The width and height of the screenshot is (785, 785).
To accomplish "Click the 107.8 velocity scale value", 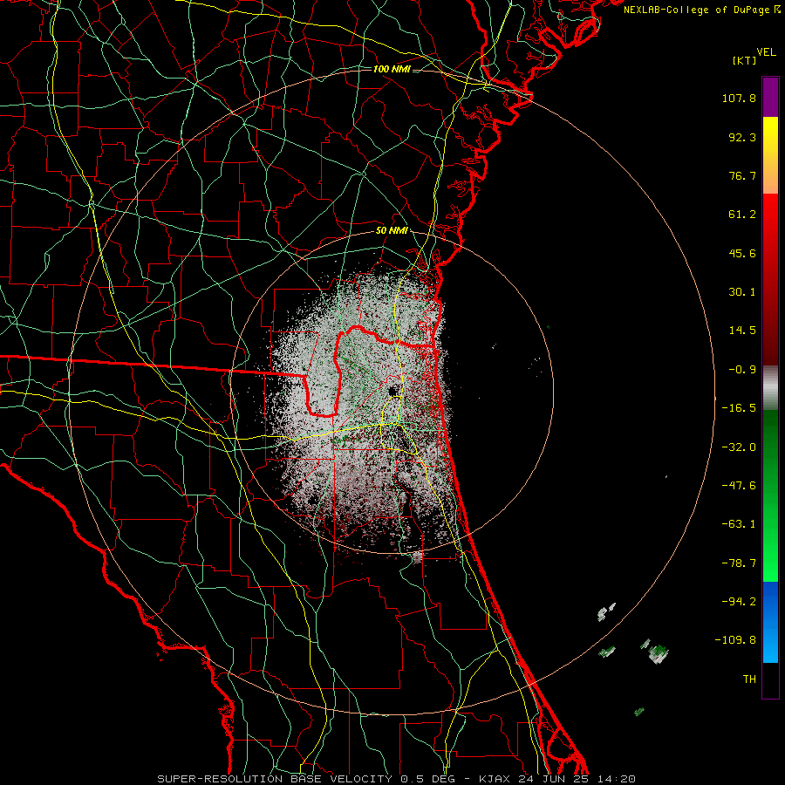I will [739, 98].
